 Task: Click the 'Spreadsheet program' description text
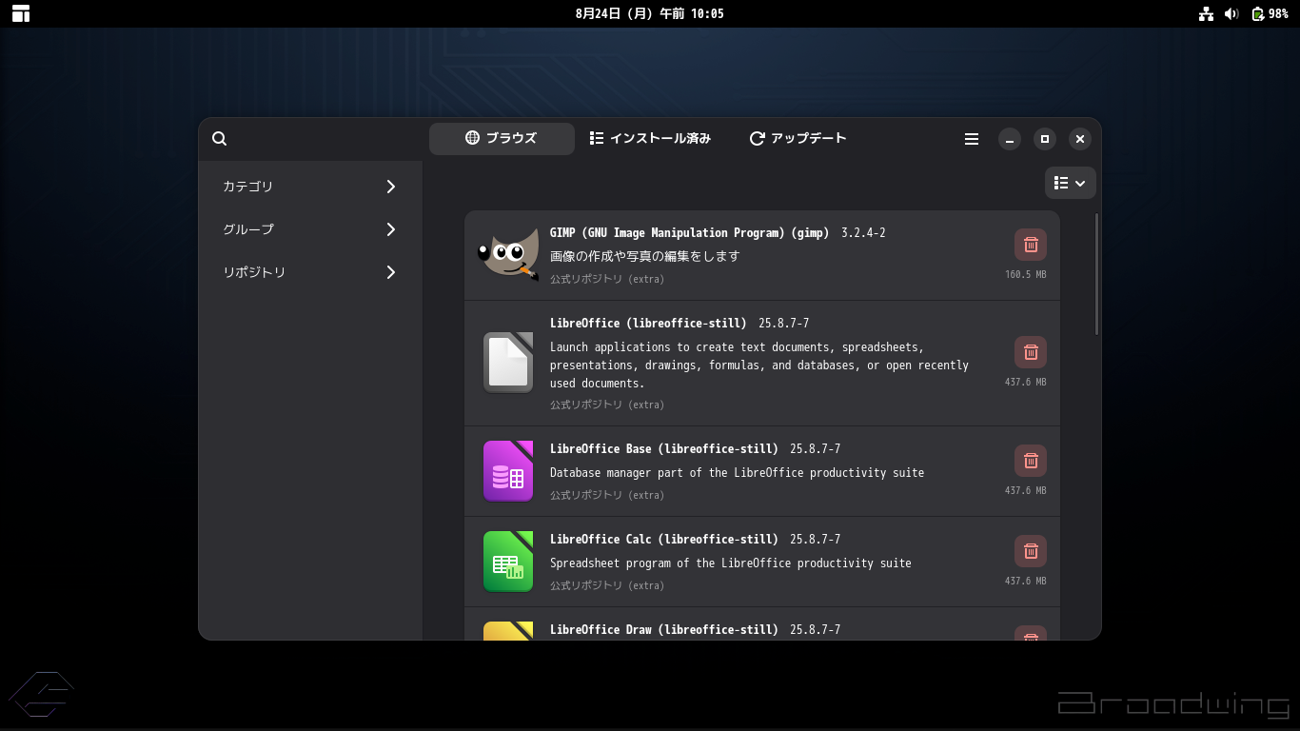click(731, 563)
